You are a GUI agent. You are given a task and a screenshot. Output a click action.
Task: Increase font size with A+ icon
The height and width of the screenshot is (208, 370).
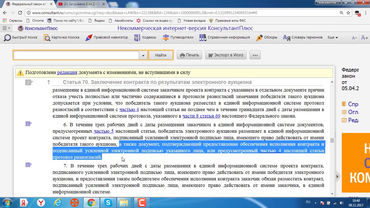coord(365,38)
